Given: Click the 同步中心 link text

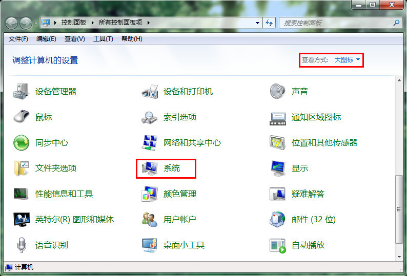Looking at the screenshot, I should point(52,143).
